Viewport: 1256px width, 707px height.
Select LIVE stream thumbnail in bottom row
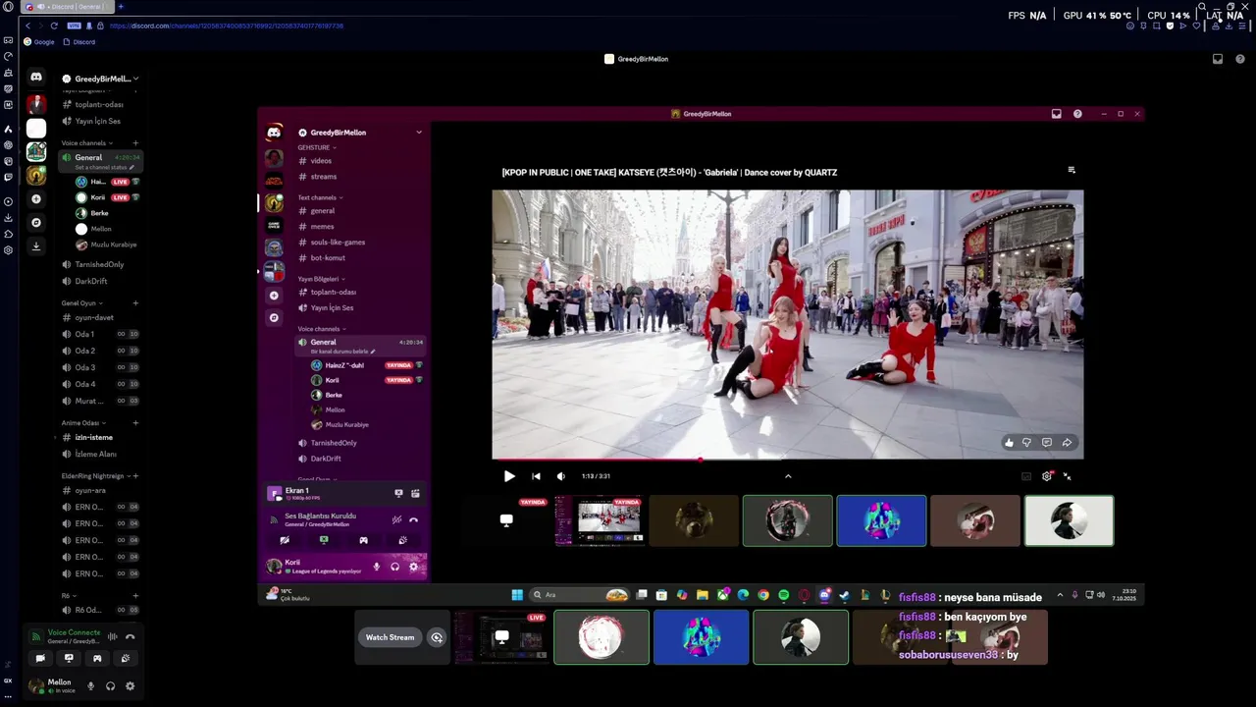(x=501, y=637)
